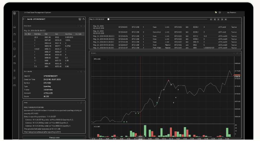The width and height of the screenshot is (260, 142).
Task: Collapse the chart panel chevron
Action: (234, 53)
